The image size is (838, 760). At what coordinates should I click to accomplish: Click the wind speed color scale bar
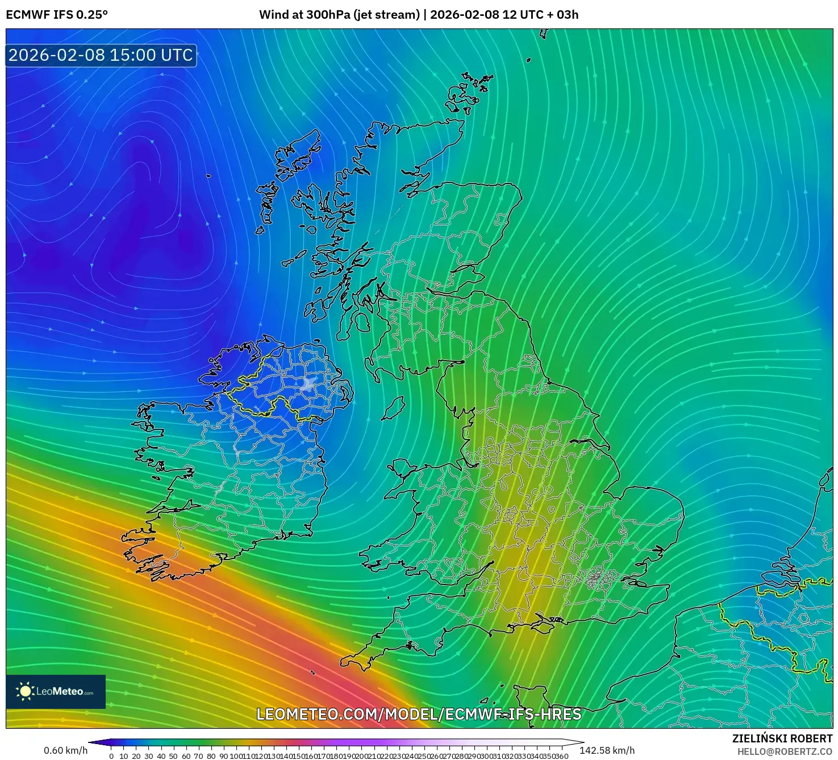(335, 742)
